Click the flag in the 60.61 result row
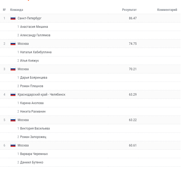 [x=13, y=145]
